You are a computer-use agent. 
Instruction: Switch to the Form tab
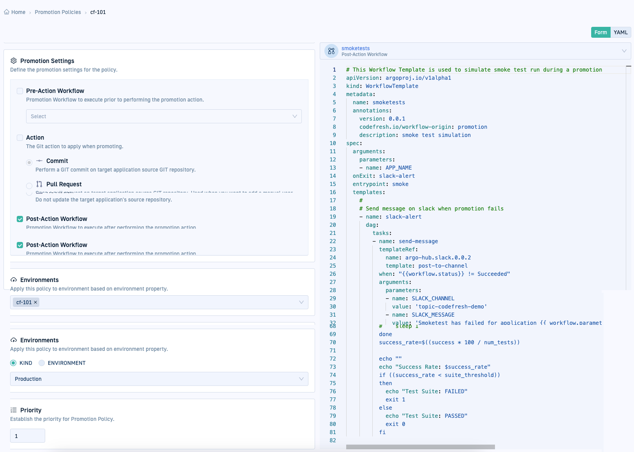pyautogui.click(x=601, y=32)
